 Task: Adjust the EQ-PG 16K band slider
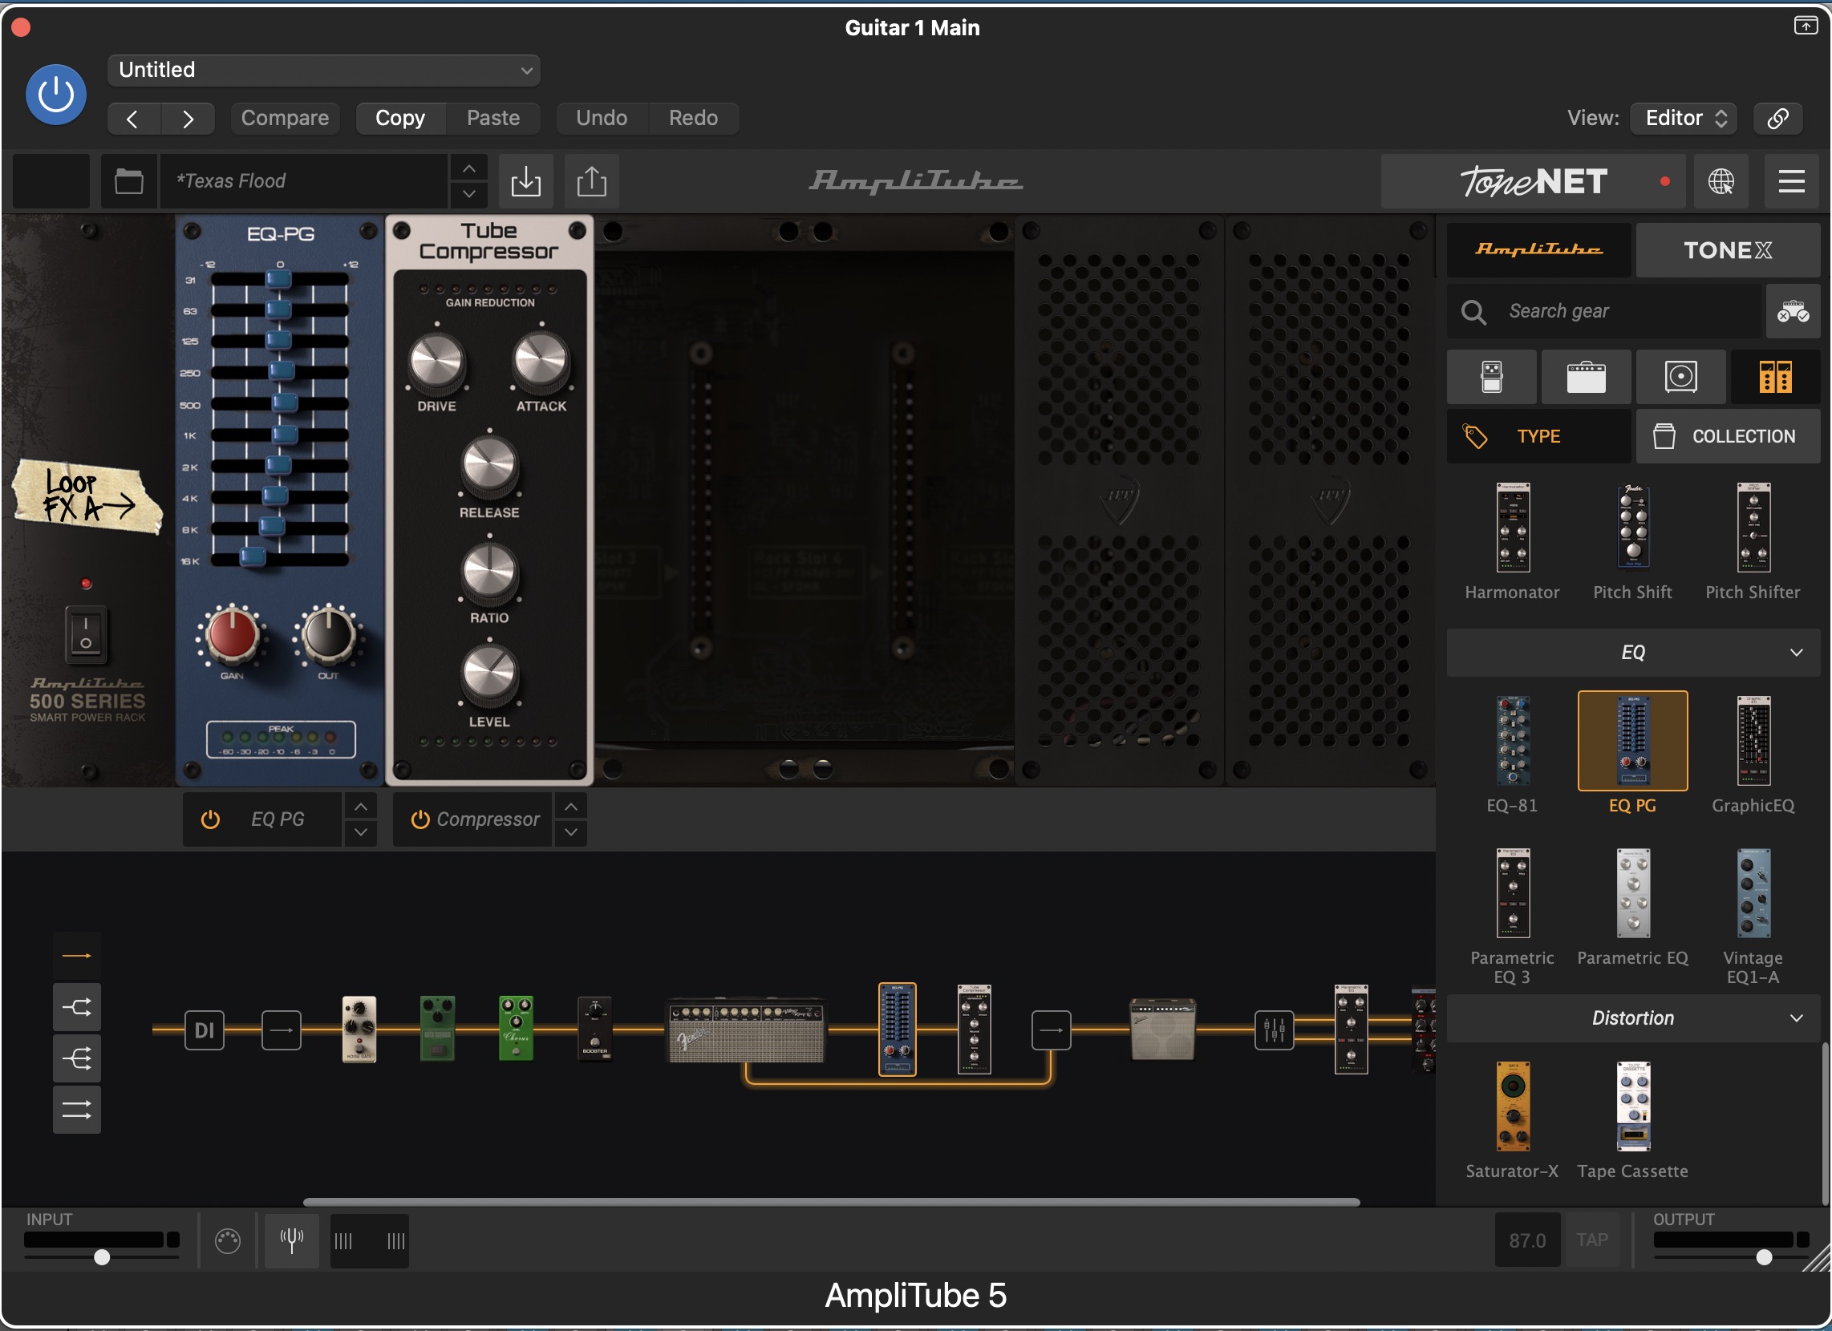click(253, 558)
